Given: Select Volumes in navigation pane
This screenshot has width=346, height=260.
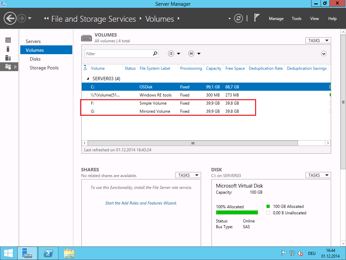Looking at the screenshot, I should coord(46,50).
